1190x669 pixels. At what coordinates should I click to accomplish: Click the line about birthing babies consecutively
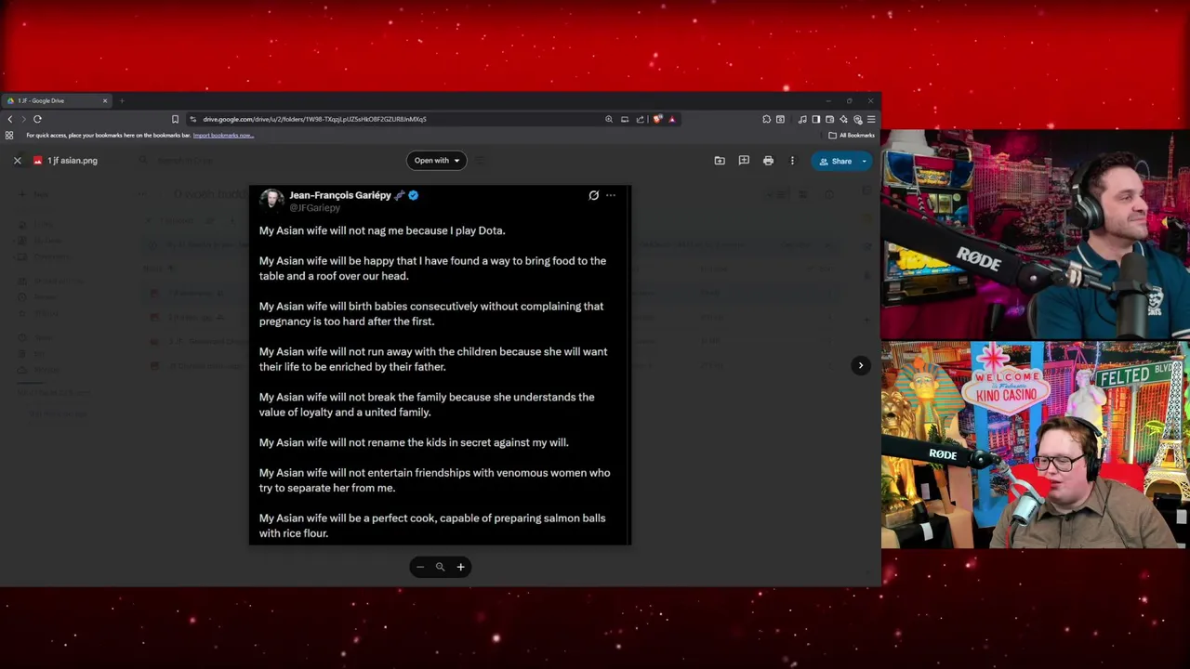tap(431, 314)
